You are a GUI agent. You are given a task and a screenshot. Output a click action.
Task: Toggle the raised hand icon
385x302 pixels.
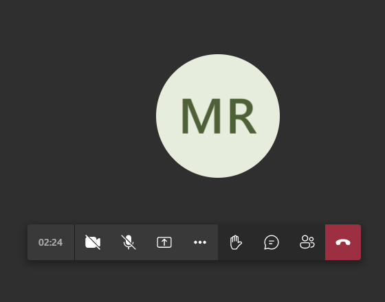click(236, 242)
